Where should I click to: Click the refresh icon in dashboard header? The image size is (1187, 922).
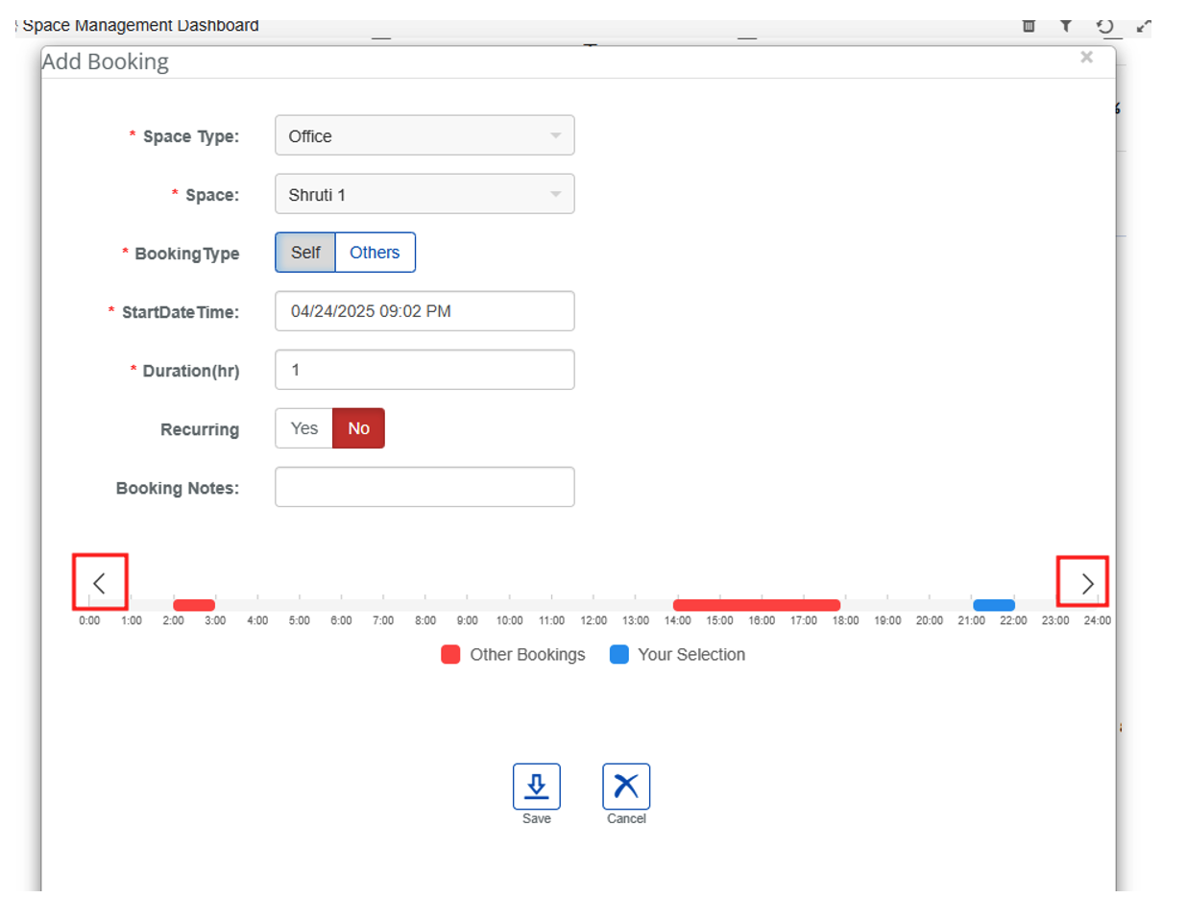click(x=1105, y=26)
